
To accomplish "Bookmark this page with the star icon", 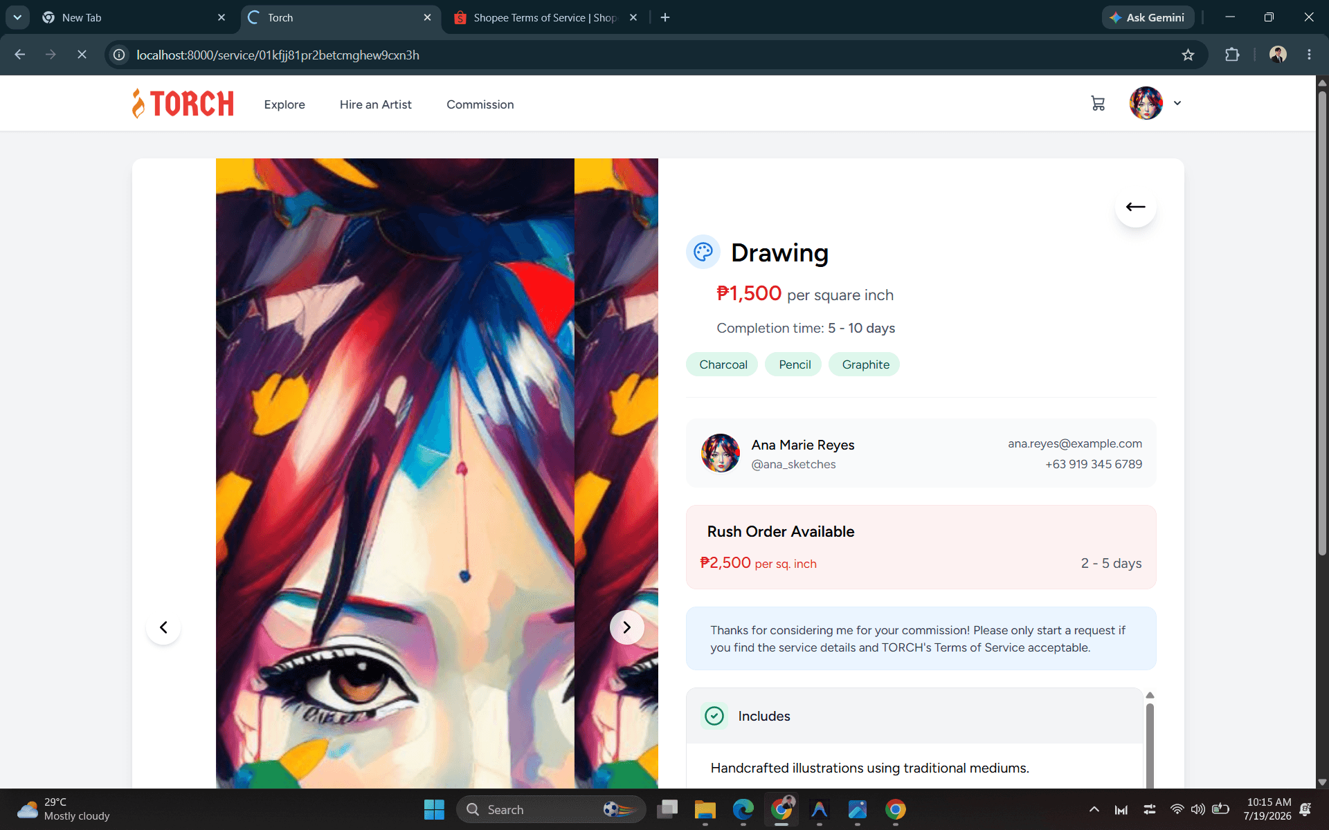I will (x=1188, y=55).
